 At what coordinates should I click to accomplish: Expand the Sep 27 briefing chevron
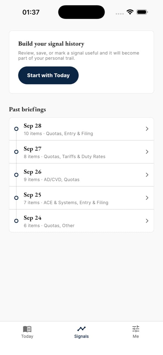click(x=147, y=152)
